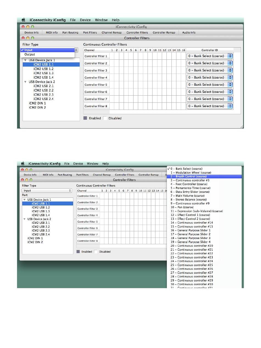Screen dimensions: 261x348
Task: Toggle channel 1 for Controller Filter 1, top screenshot
Action: [x=112, y=56]
